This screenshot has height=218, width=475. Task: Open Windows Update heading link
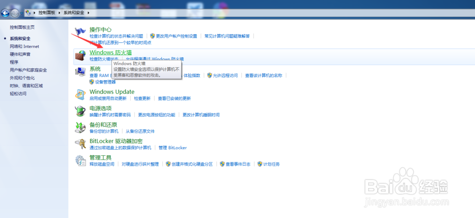point(112,92)
